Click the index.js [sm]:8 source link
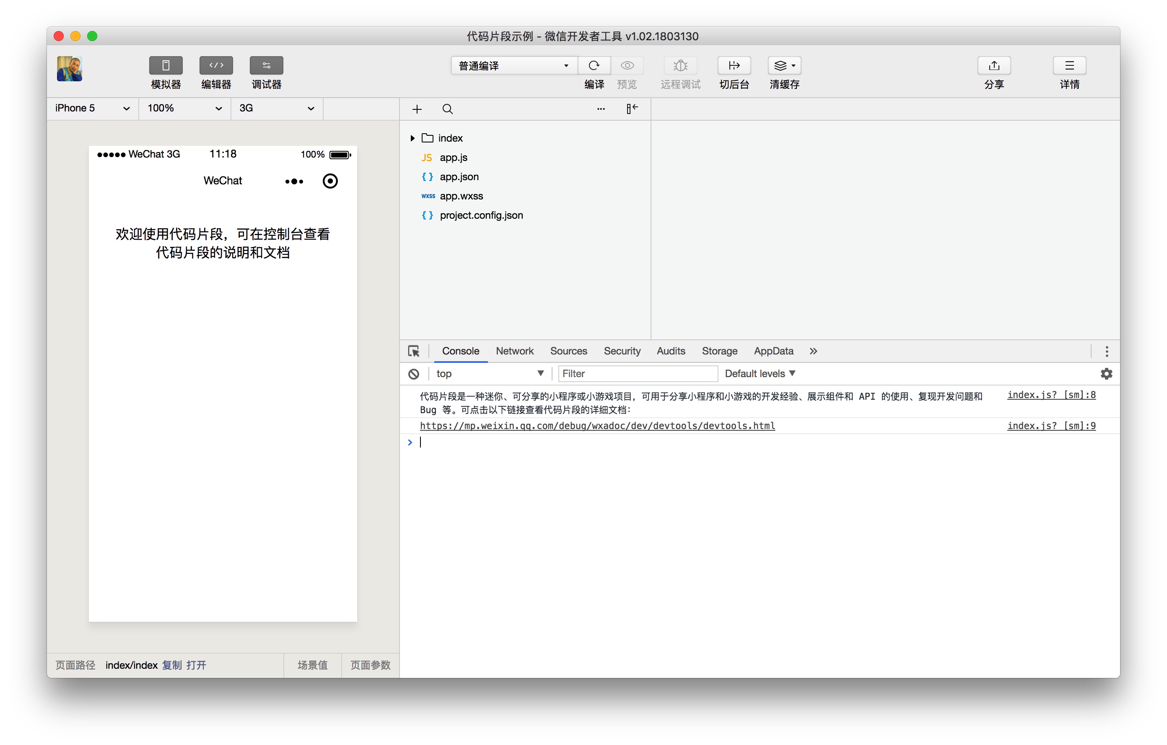 point(1051,395)
